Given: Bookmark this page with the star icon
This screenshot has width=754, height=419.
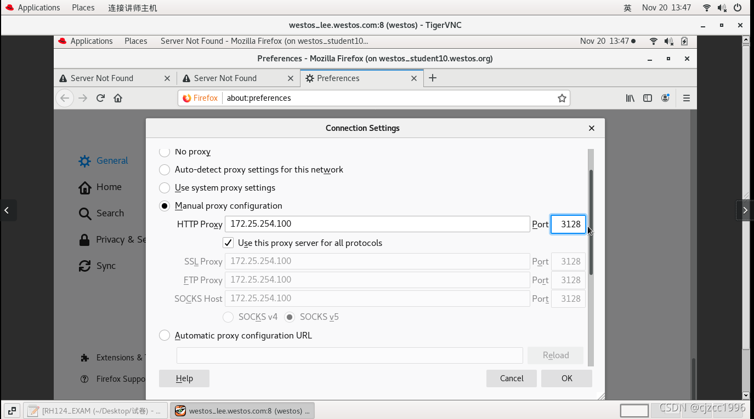Looking at the screenshot, I should pos(562,98).
